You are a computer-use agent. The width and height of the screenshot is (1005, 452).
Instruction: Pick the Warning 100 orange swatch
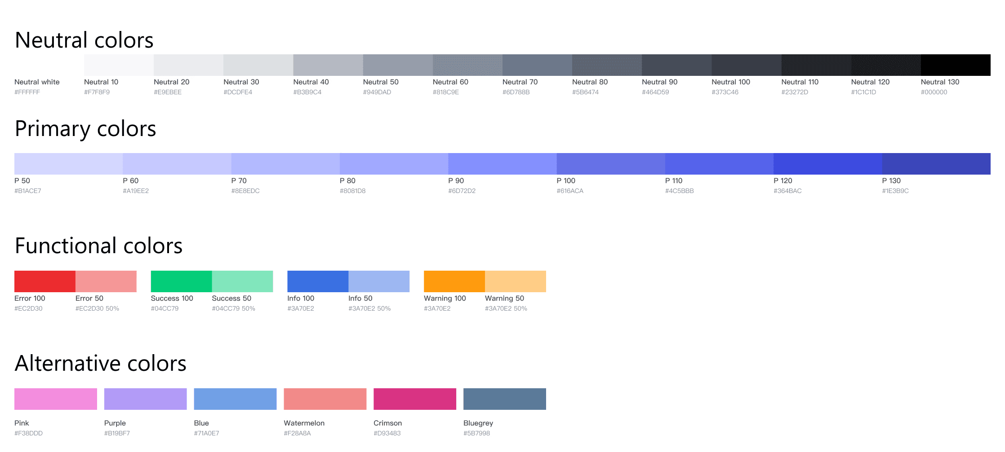(x=454, y=281)
